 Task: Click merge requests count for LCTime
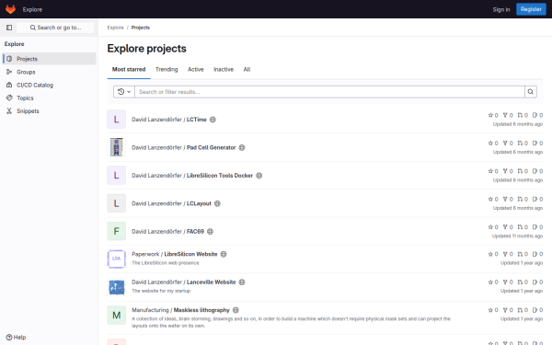pyautogui.click(x=523, y=115)
